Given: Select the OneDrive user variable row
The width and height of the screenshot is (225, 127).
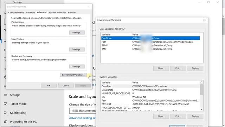Looking at the screenshot, I should 150,38.
